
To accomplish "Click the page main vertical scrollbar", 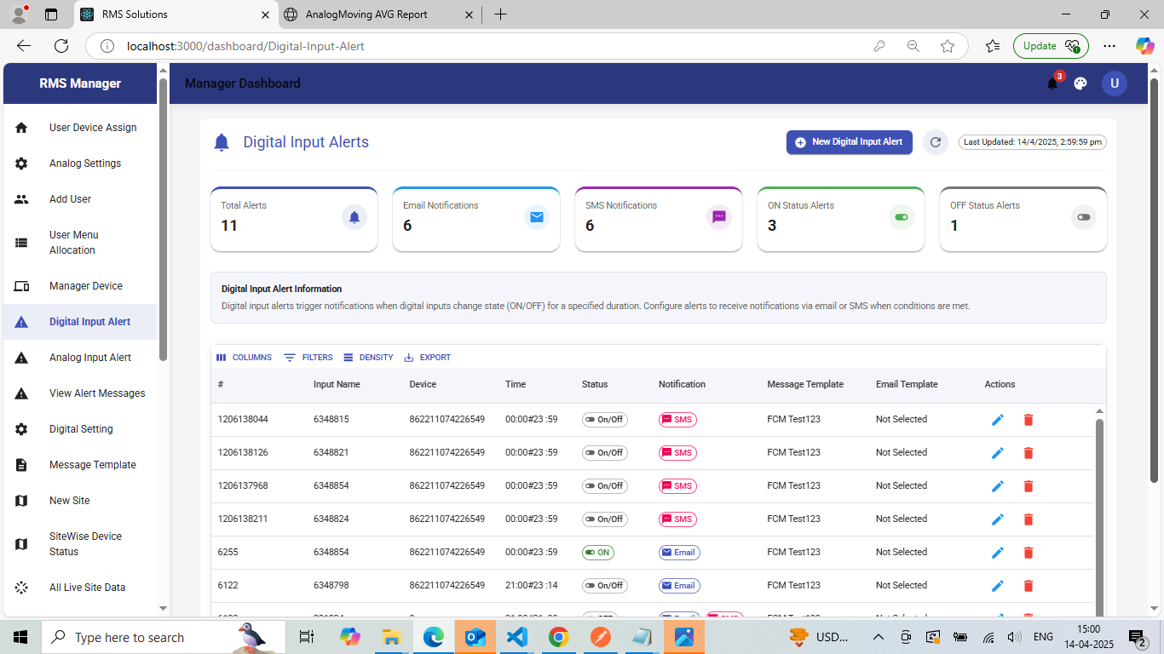I will point(1155,281).
